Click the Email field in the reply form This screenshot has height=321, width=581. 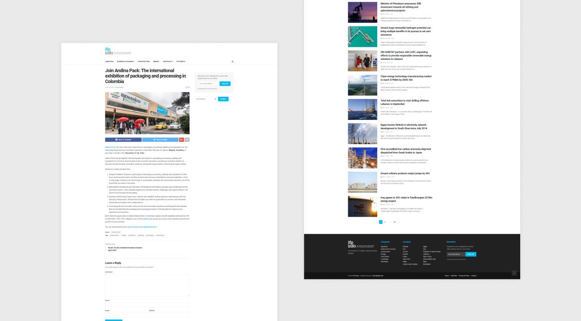pyautogui.click(x=125, y=315)
